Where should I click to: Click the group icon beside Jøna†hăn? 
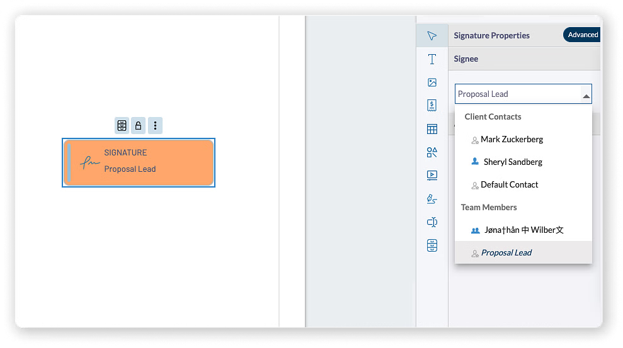[x=475, y=230]
